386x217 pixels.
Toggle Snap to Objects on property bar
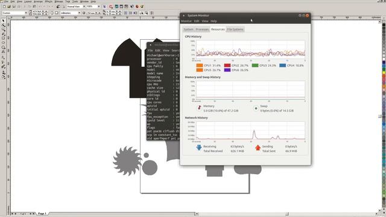pos(136,13)
